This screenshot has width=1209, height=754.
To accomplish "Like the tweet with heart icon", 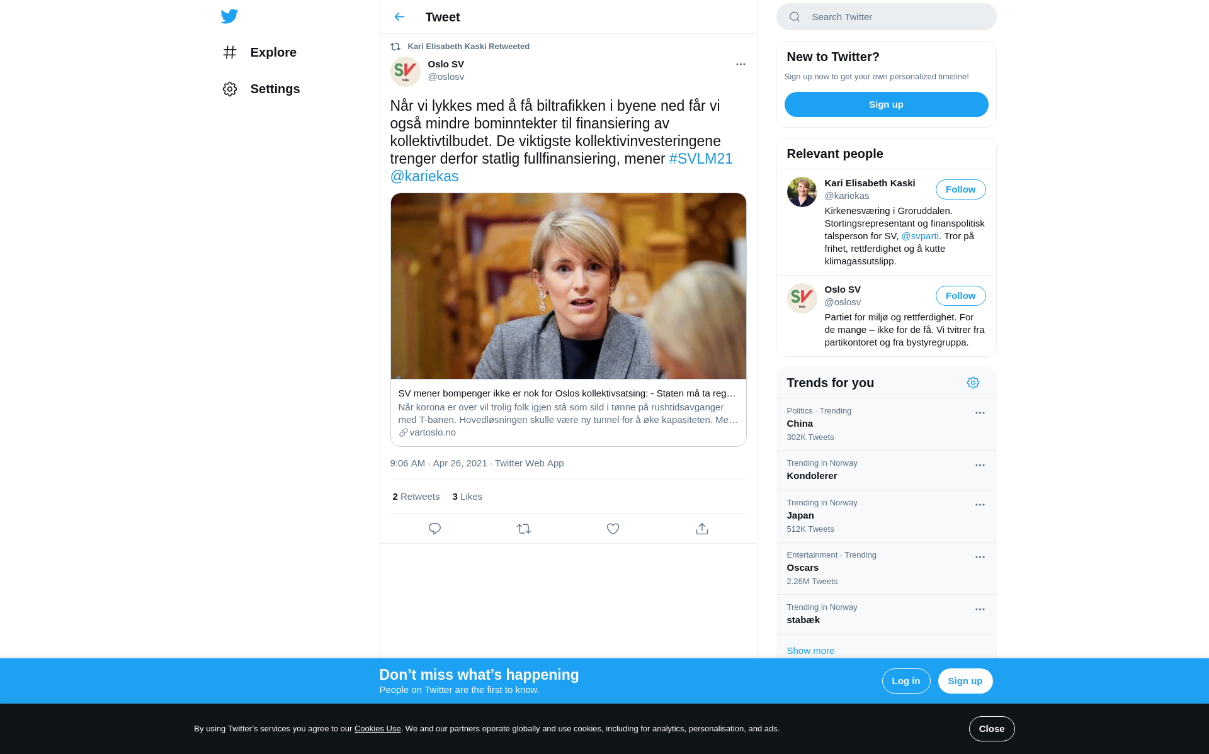I will [x=613, y=529].
